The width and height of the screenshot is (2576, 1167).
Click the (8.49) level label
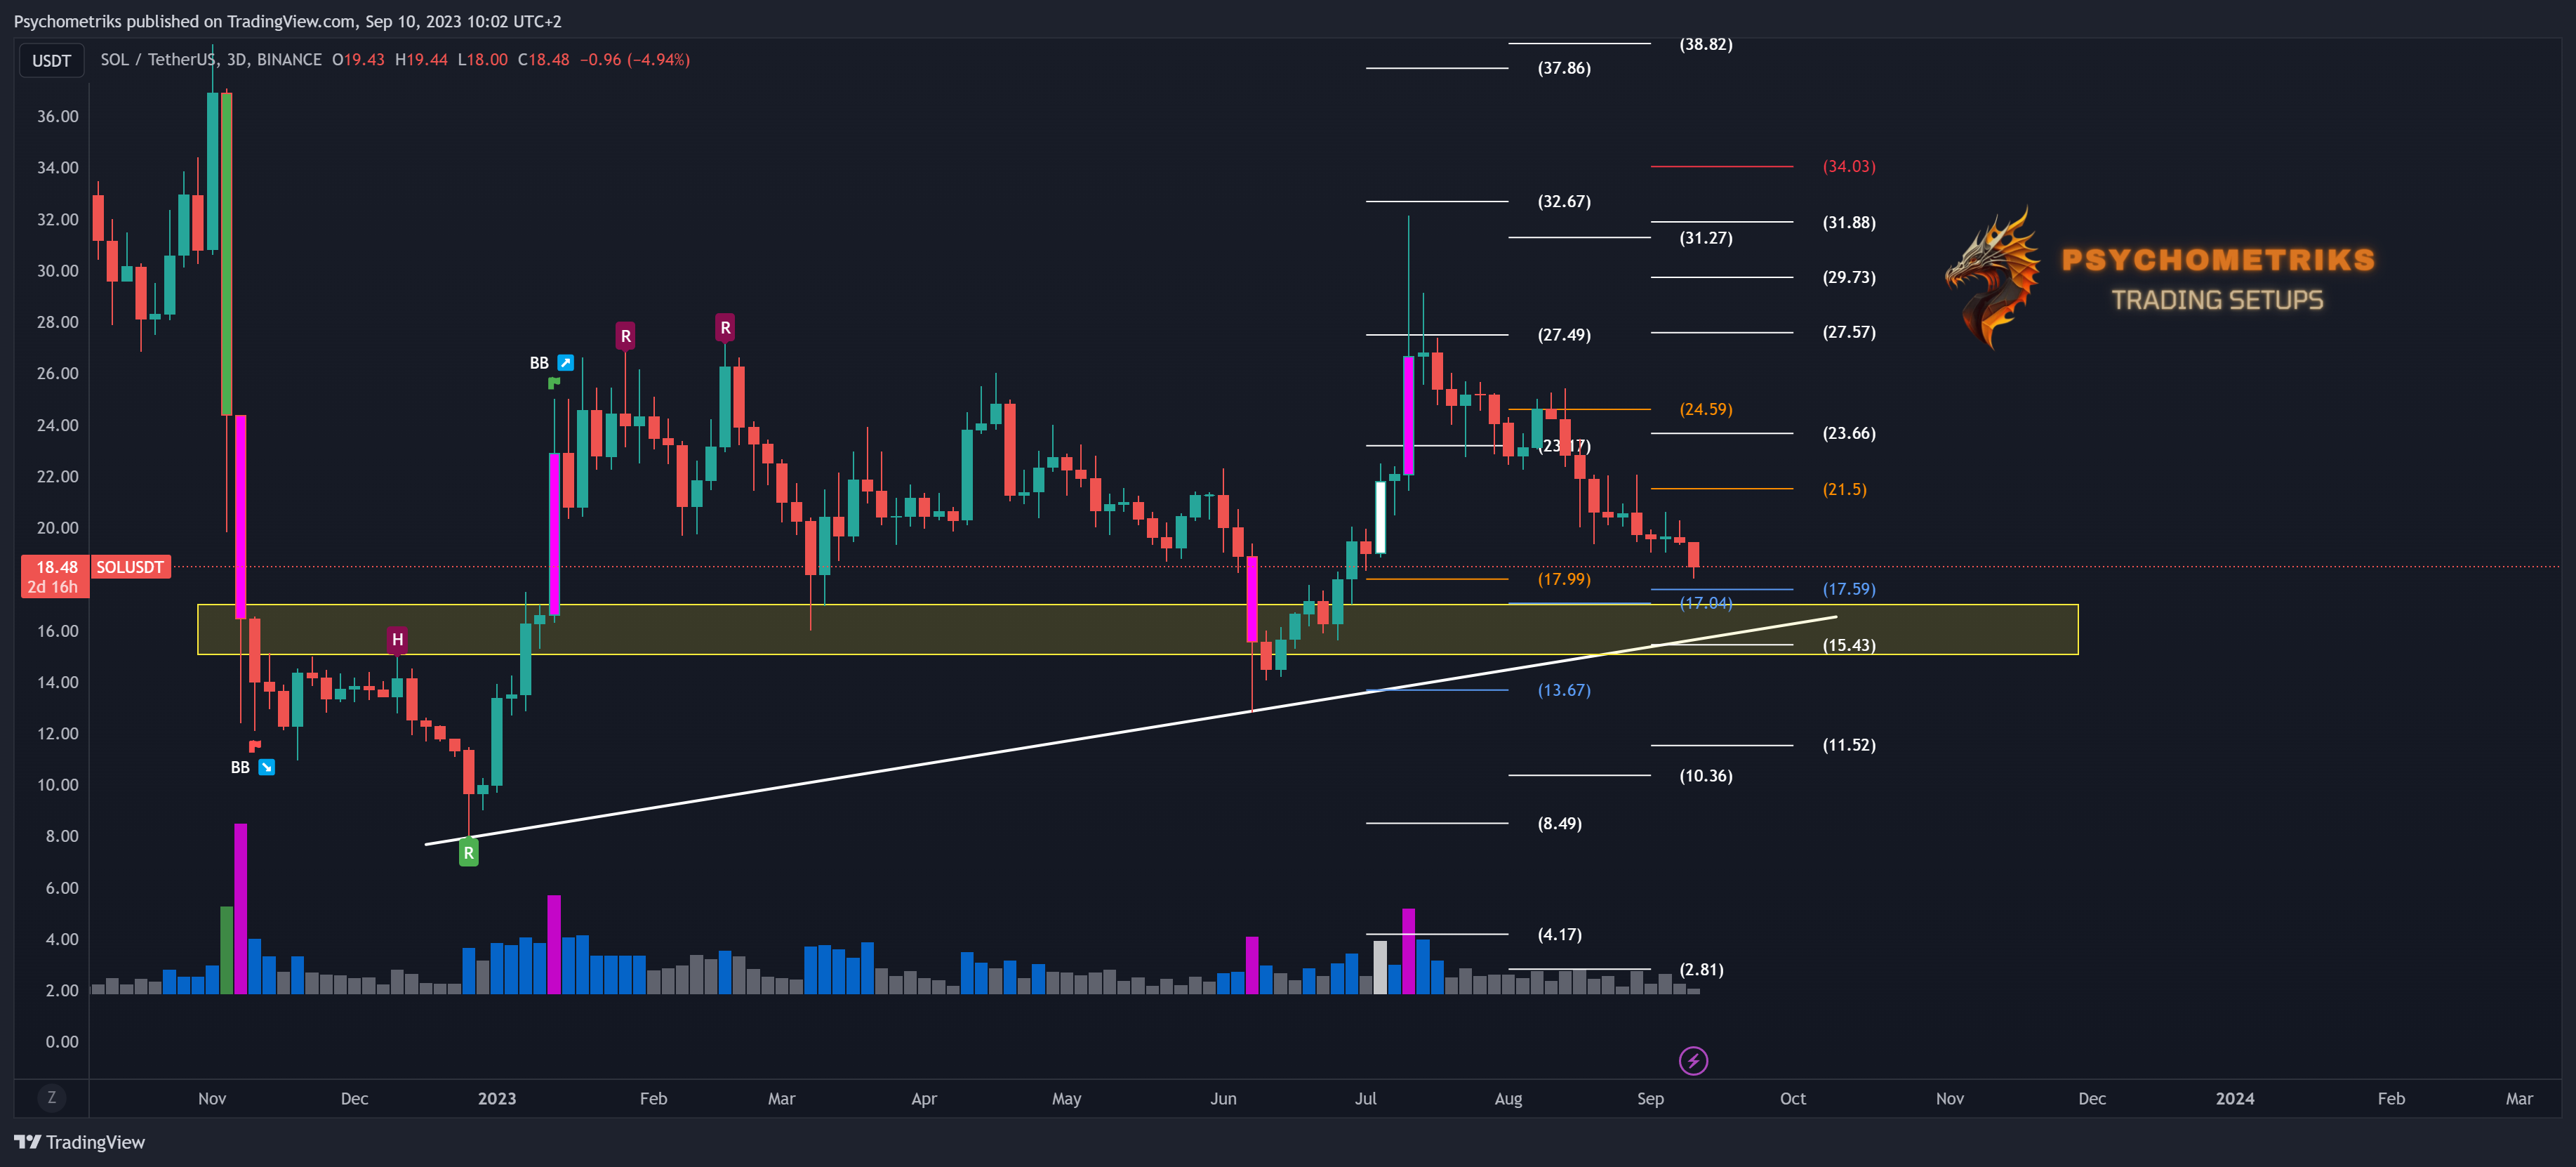pos(1559,824)
